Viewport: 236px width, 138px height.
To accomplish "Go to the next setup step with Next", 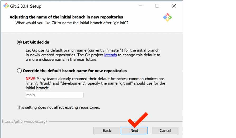I will [x=134, y=130].
